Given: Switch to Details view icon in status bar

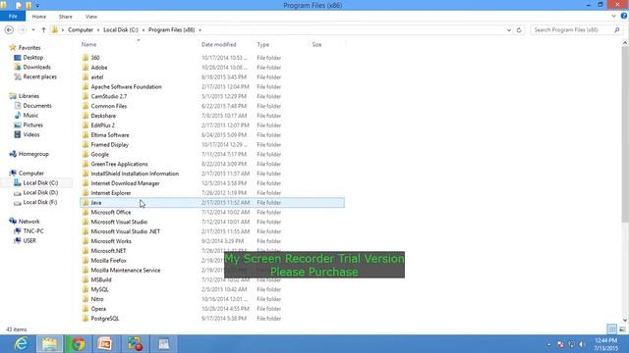Looking at the screenshot, I should pos(611,329).
